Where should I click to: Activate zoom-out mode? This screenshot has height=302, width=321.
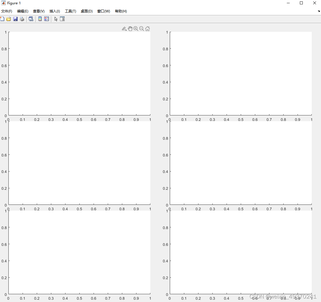142,28
